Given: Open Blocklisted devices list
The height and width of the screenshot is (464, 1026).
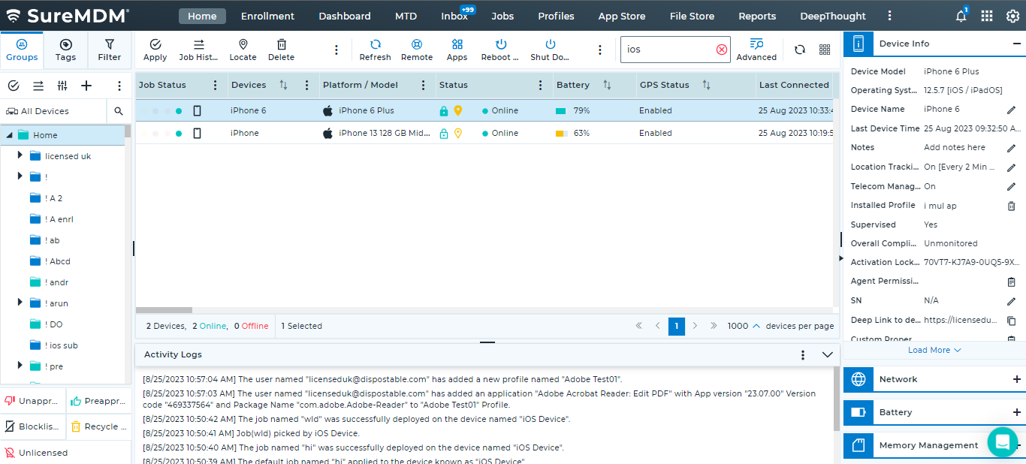Looking at the screenshot, I should point(33,426).
